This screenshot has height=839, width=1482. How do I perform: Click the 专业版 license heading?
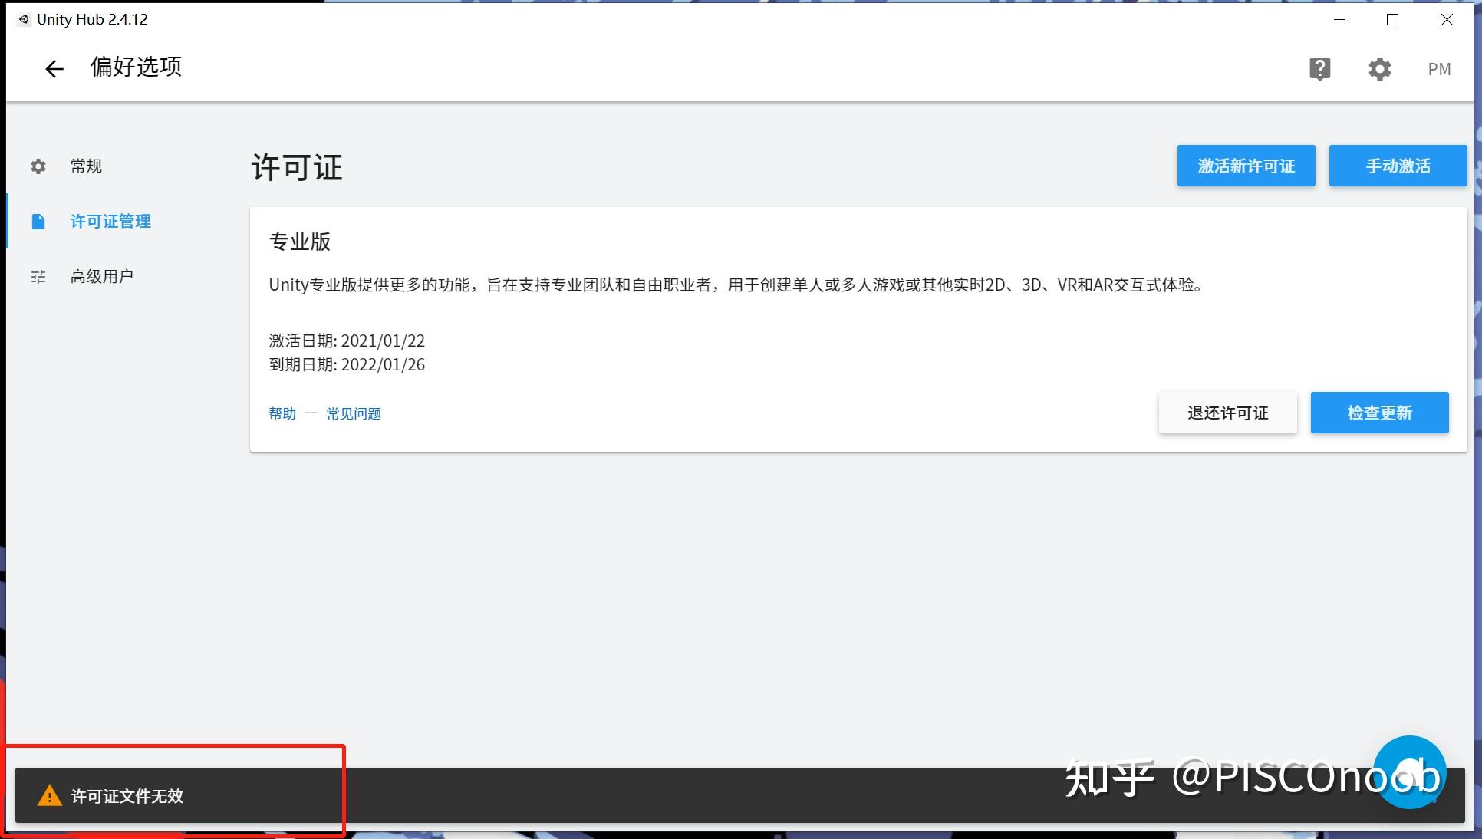300,242
